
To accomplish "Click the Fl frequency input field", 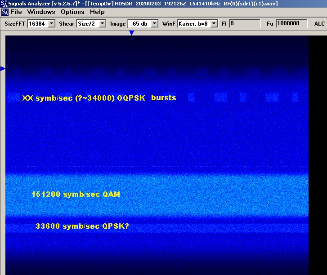I will tap(245, 23).
